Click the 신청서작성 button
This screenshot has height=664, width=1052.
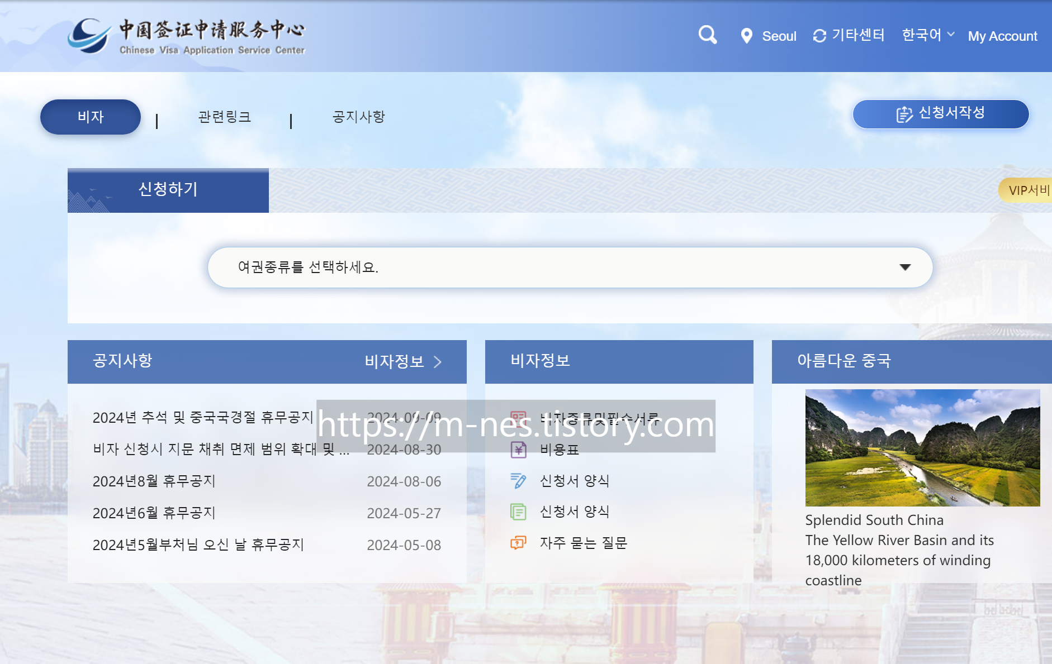tap(941, 114)
